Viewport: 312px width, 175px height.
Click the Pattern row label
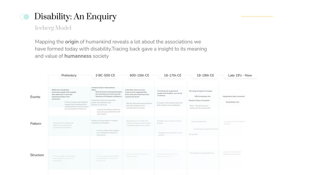[x=36, y=123]
